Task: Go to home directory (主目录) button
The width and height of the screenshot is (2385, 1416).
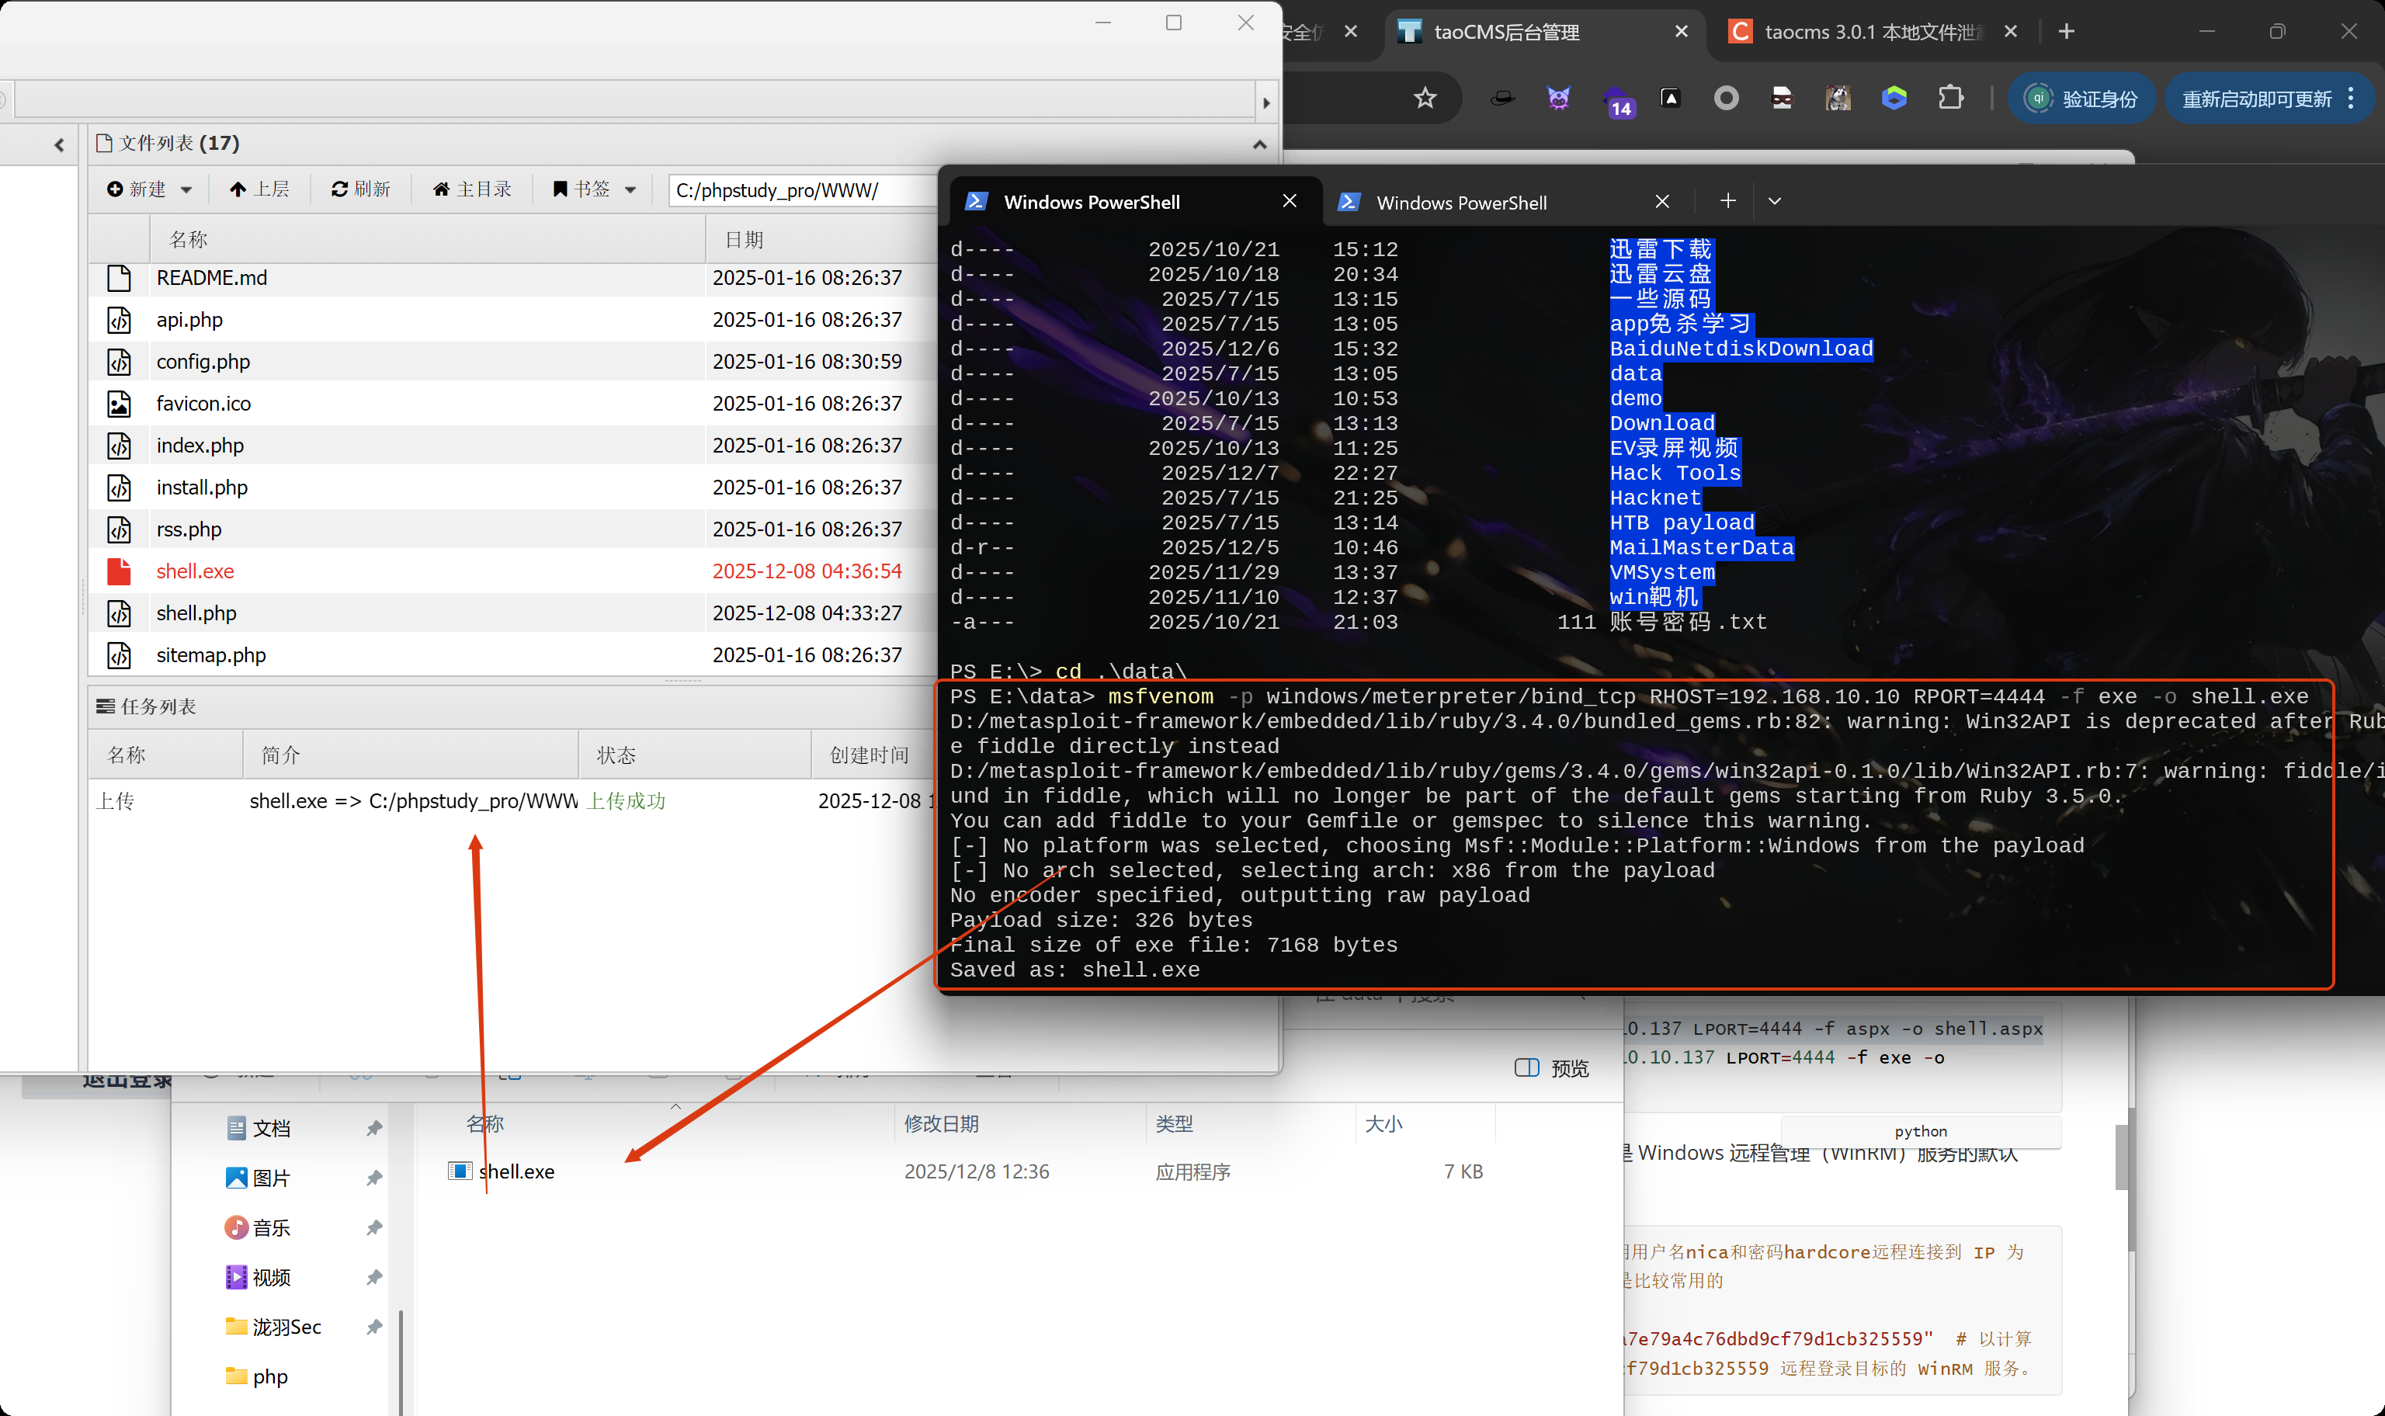Action: (471, 190)
